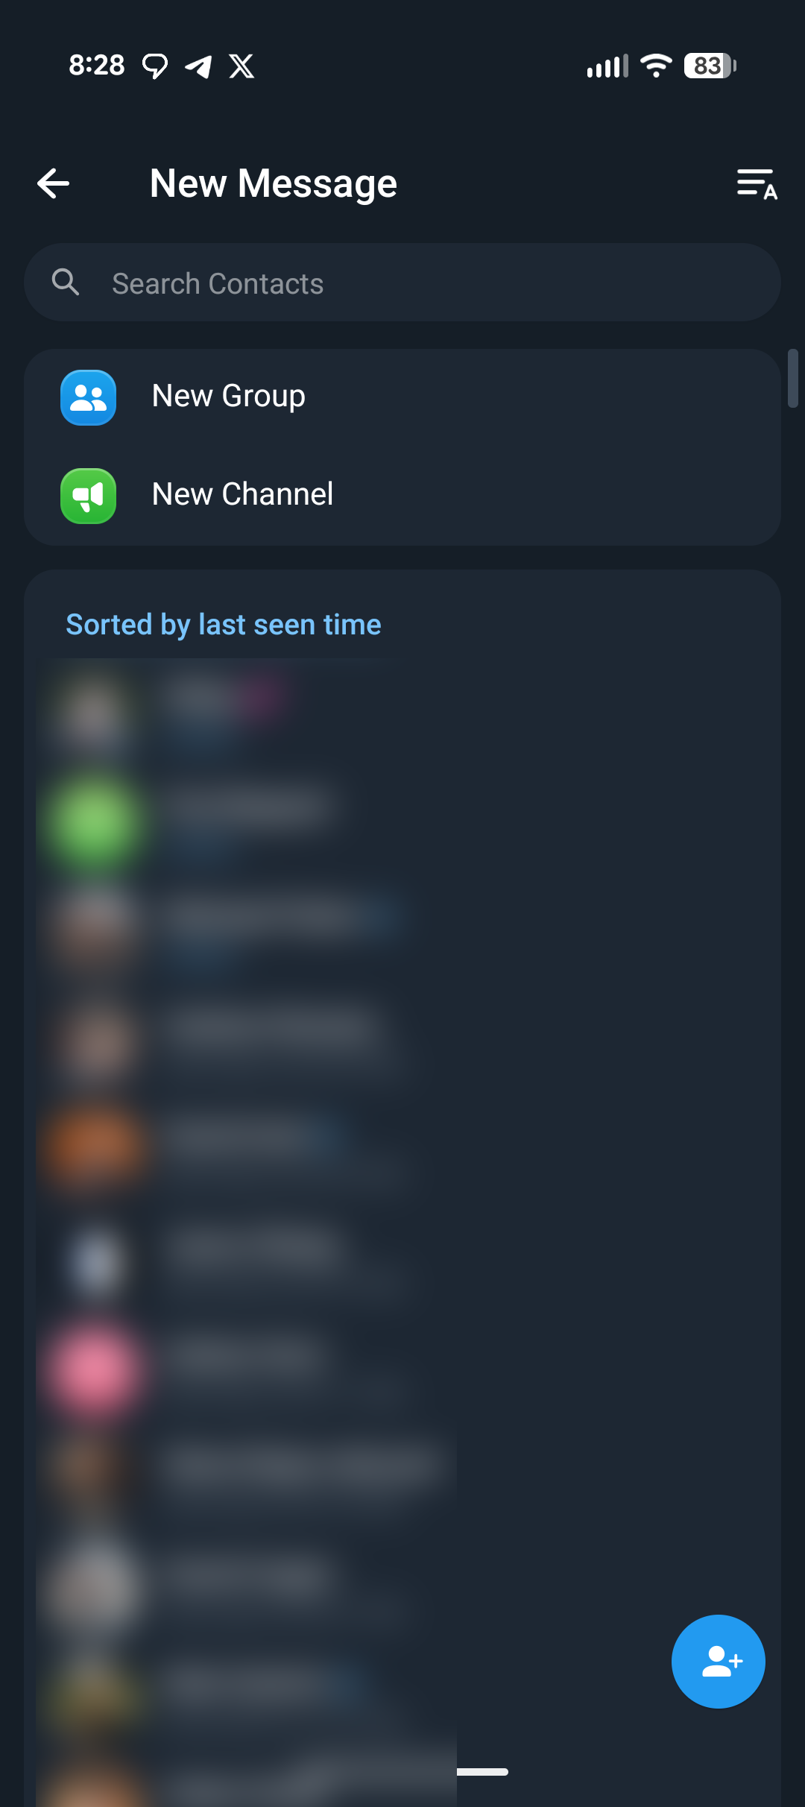Tap the Wi-Fi status icon
Viewport: 805px width, 1807px height.
point(656,66)
